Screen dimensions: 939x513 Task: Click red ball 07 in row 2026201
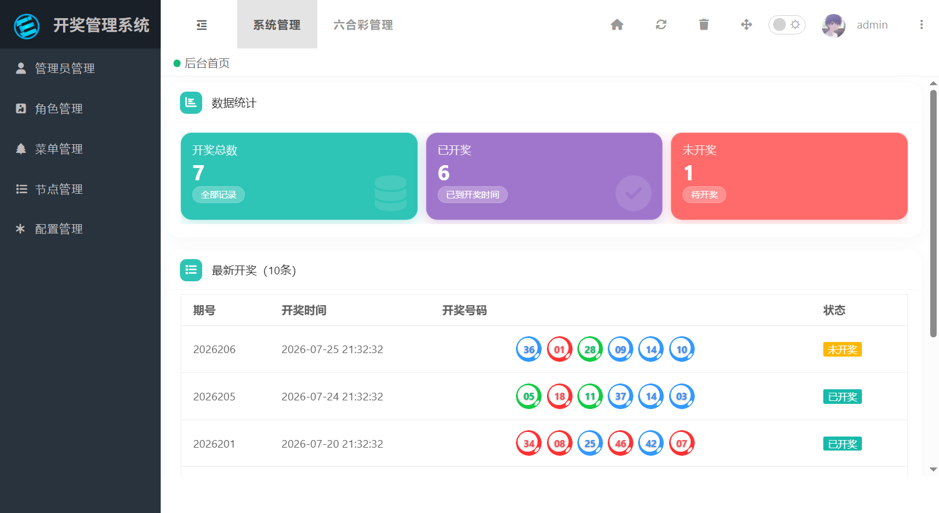coord(682,444)
